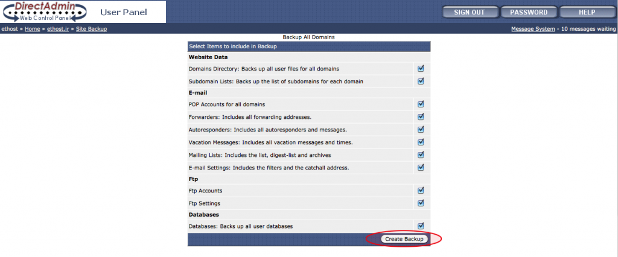Click the 'Databases' section heading
The width and height of the screenshot is (618, 257).
[204, 215]
